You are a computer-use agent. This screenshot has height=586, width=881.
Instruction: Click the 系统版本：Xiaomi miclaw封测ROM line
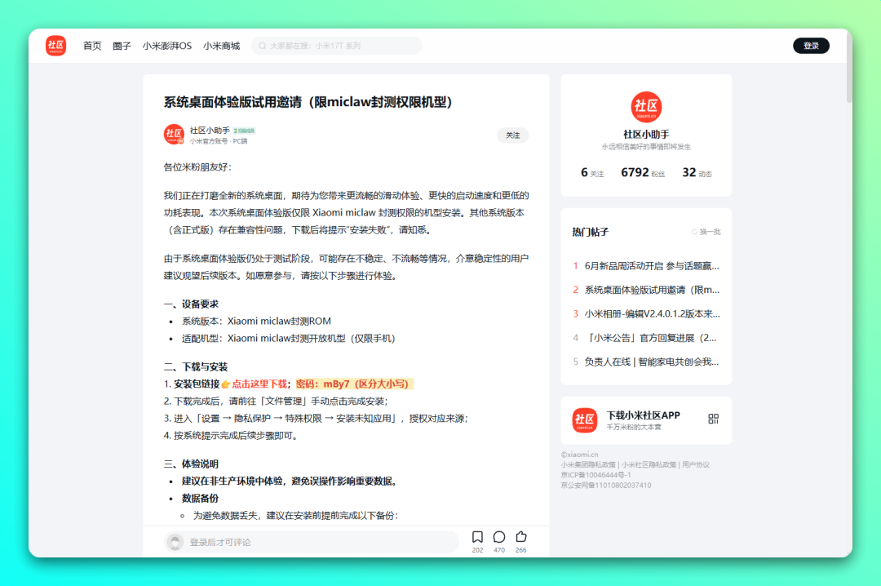point(256,321)
